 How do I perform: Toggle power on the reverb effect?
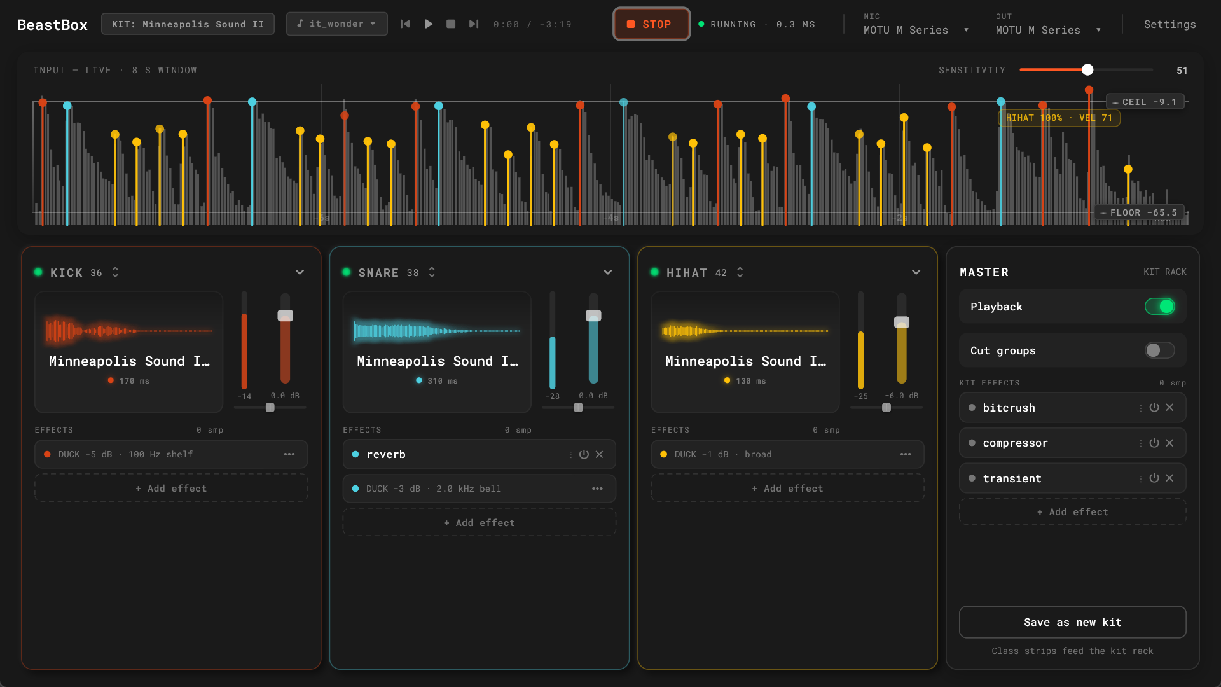pos(584,454)
